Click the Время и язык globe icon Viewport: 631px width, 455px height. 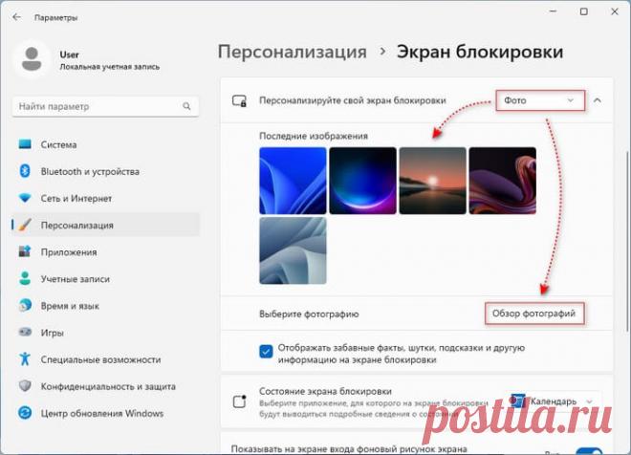(25, 306)
